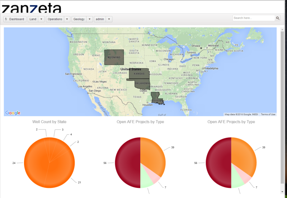The width and height of the screenshot is (287, 198).
Task: Open the Dashboard menu button
Action: 15,19
